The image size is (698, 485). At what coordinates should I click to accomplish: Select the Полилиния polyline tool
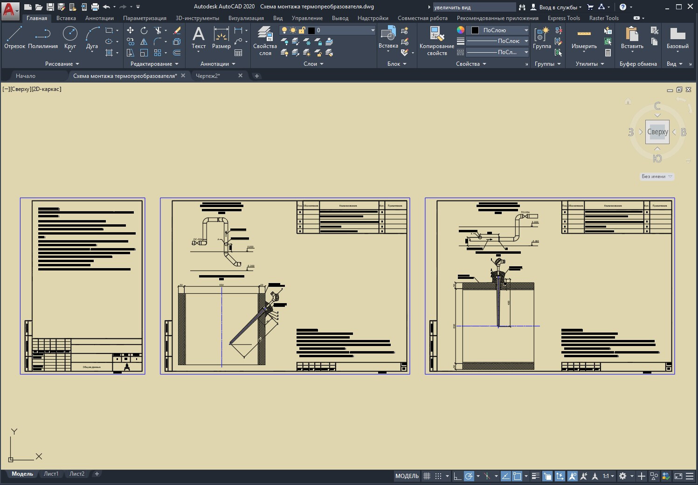pos(43,37)
